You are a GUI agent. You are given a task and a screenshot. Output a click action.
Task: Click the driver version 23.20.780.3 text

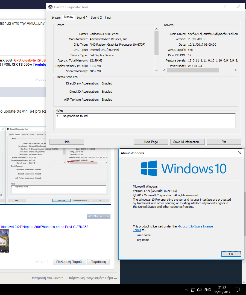coord(196,39)
